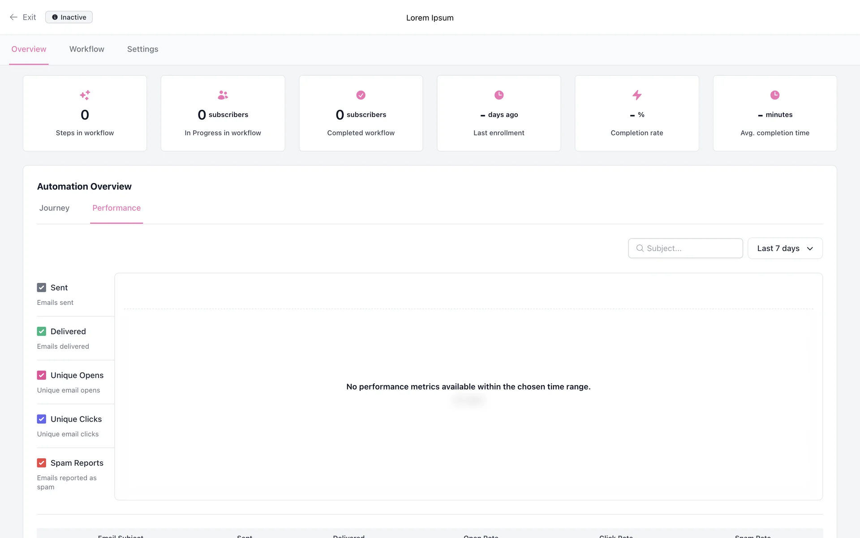This screenshot has height=538, width=860.
Task: Click the back arrow icon next to Exit
Action: 13,17
